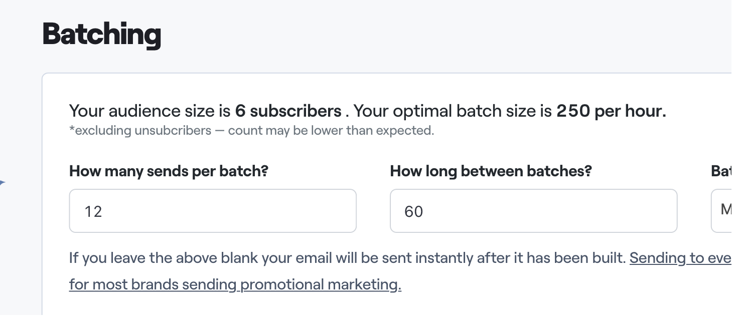This screenshot has height=318, width=739.
Task: Click the 'Your audience size is' text
Action: coord(150,111)
